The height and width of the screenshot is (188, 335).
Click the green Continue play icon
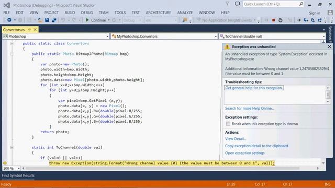(x=87, y=20)
